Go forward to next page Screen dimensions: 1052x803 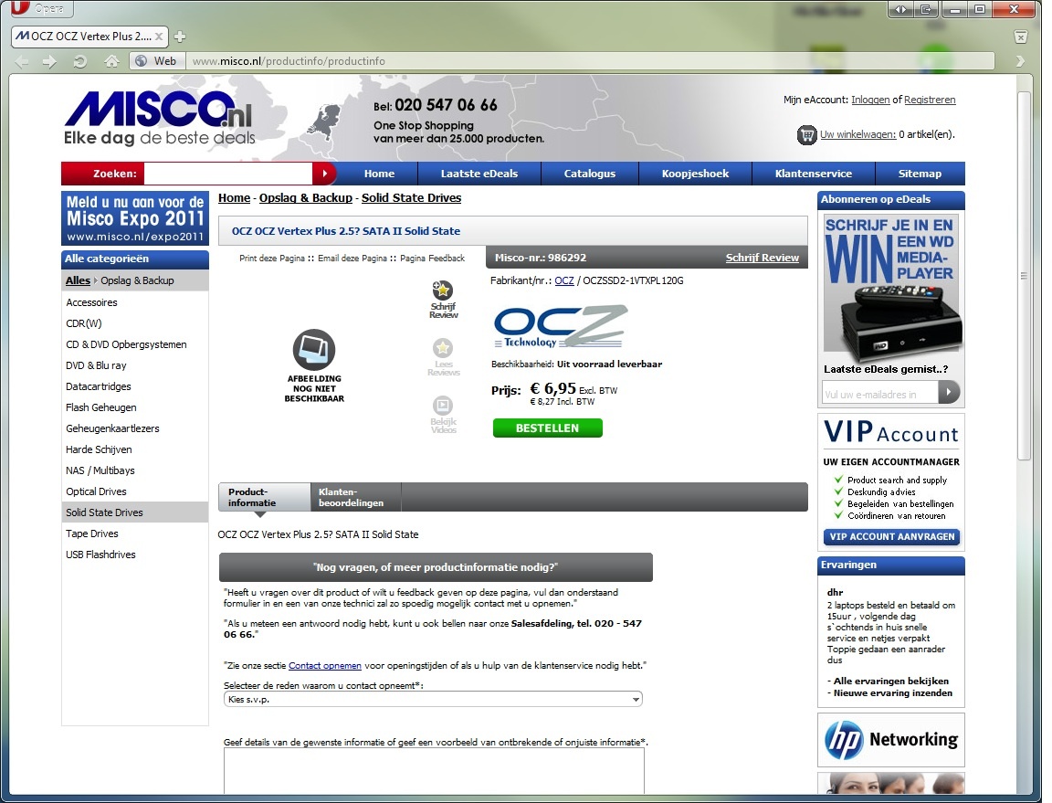pos(49,61)
